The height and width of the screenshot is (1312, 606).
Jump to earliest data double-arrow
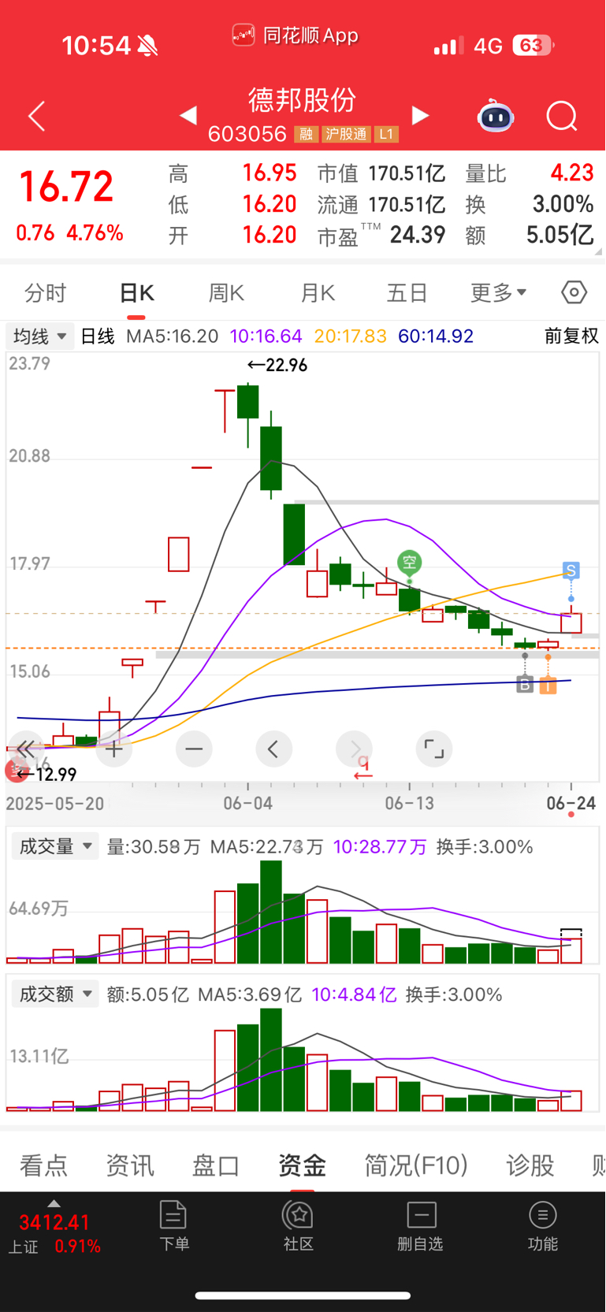click(x=26, y=749)
